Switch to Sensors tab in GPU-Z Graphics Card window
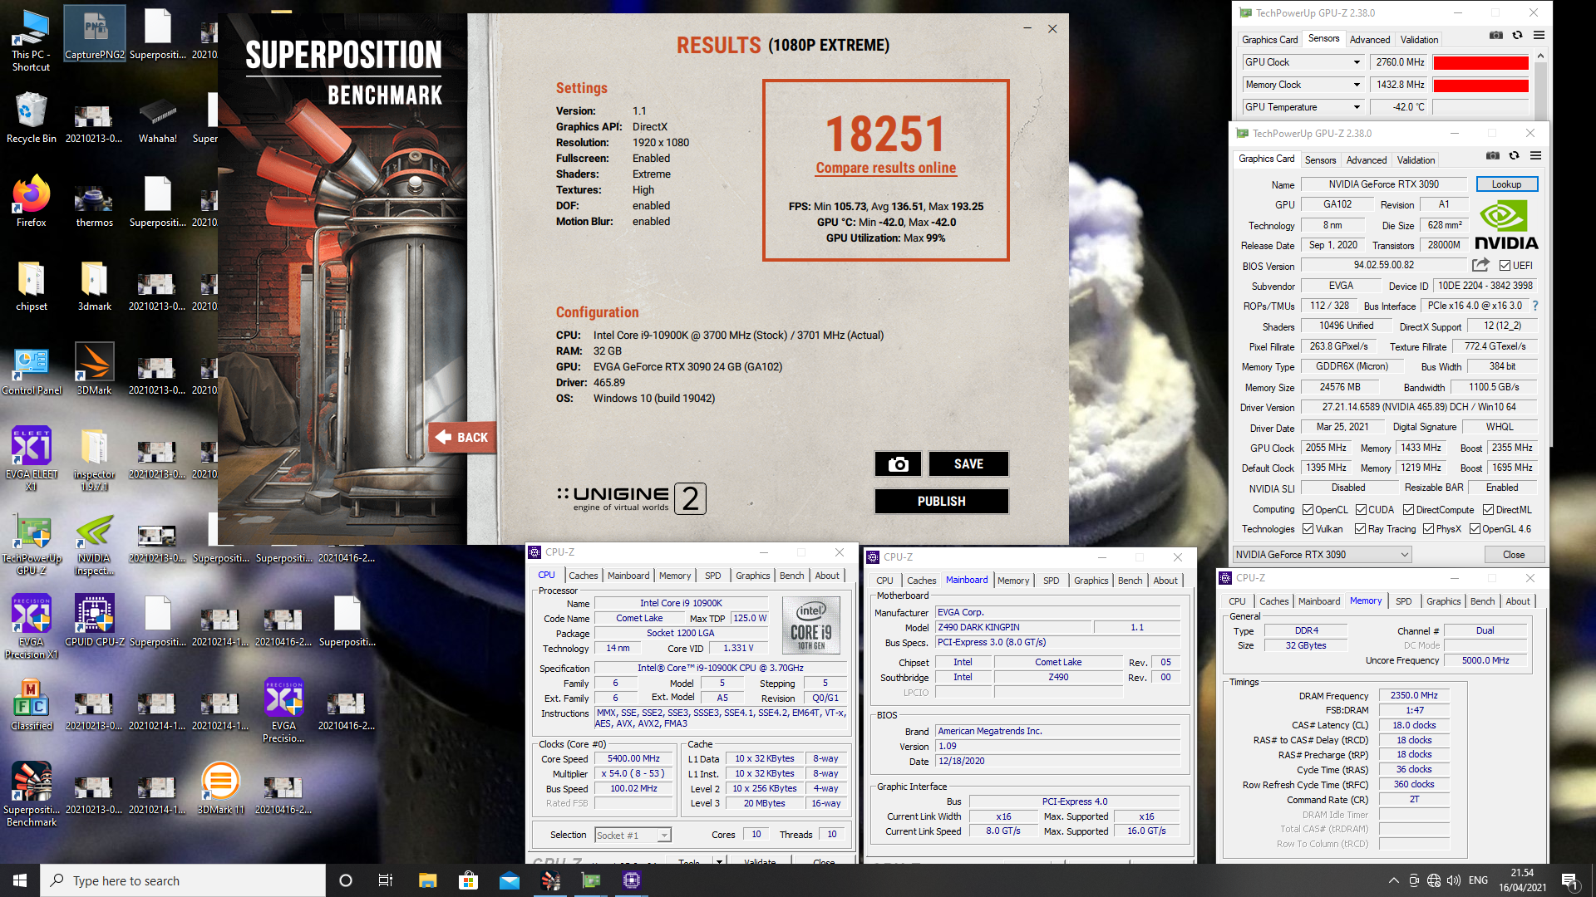The image size is (1596, 897). 1320,160
